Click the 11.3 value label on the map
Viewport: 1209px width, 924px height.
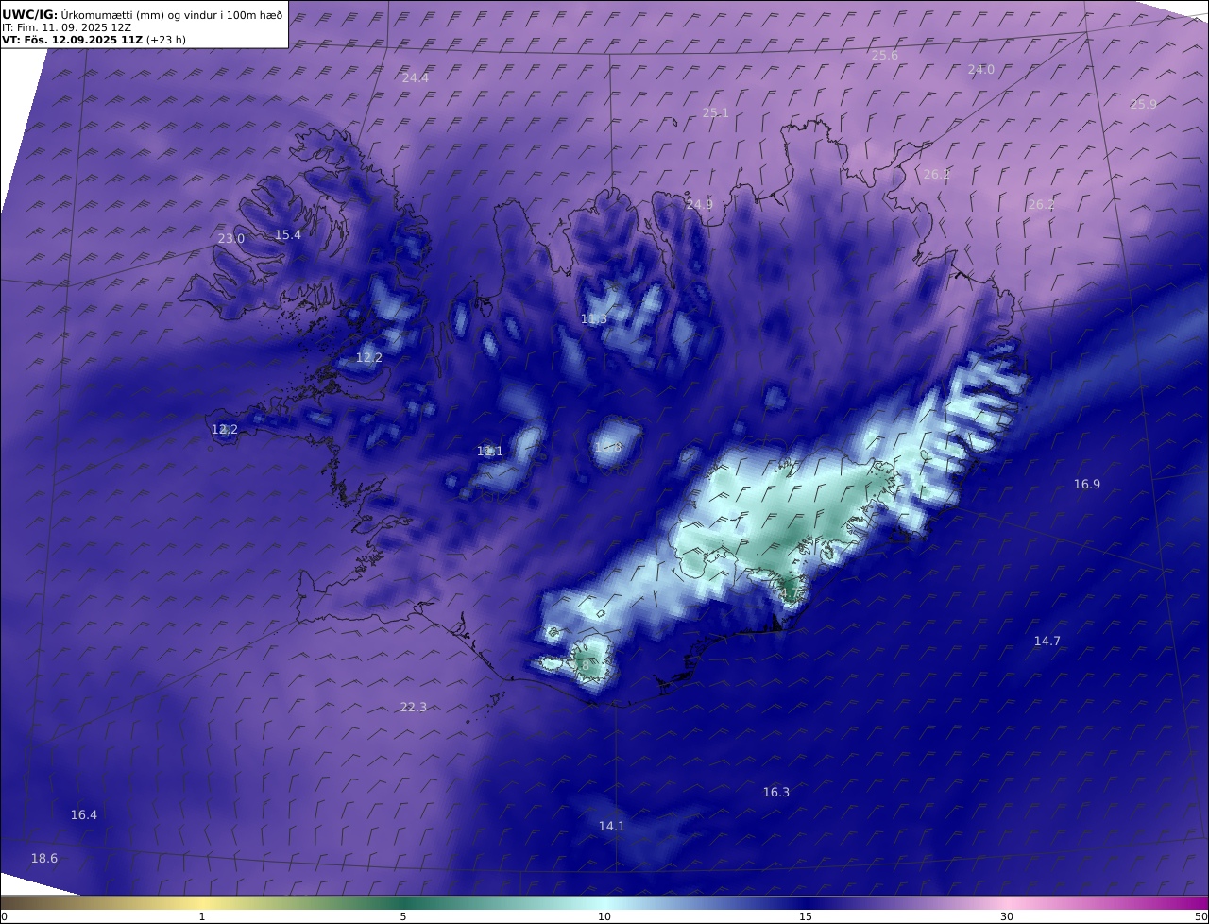[x=594, y=319]
